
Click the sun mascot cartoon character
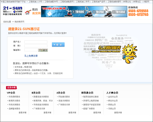130,54
